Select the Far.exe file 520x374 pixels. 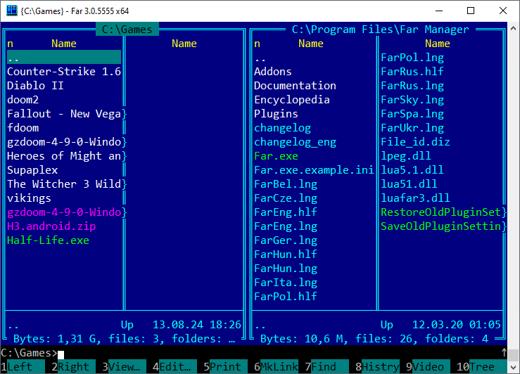click(x=276, y=155)
